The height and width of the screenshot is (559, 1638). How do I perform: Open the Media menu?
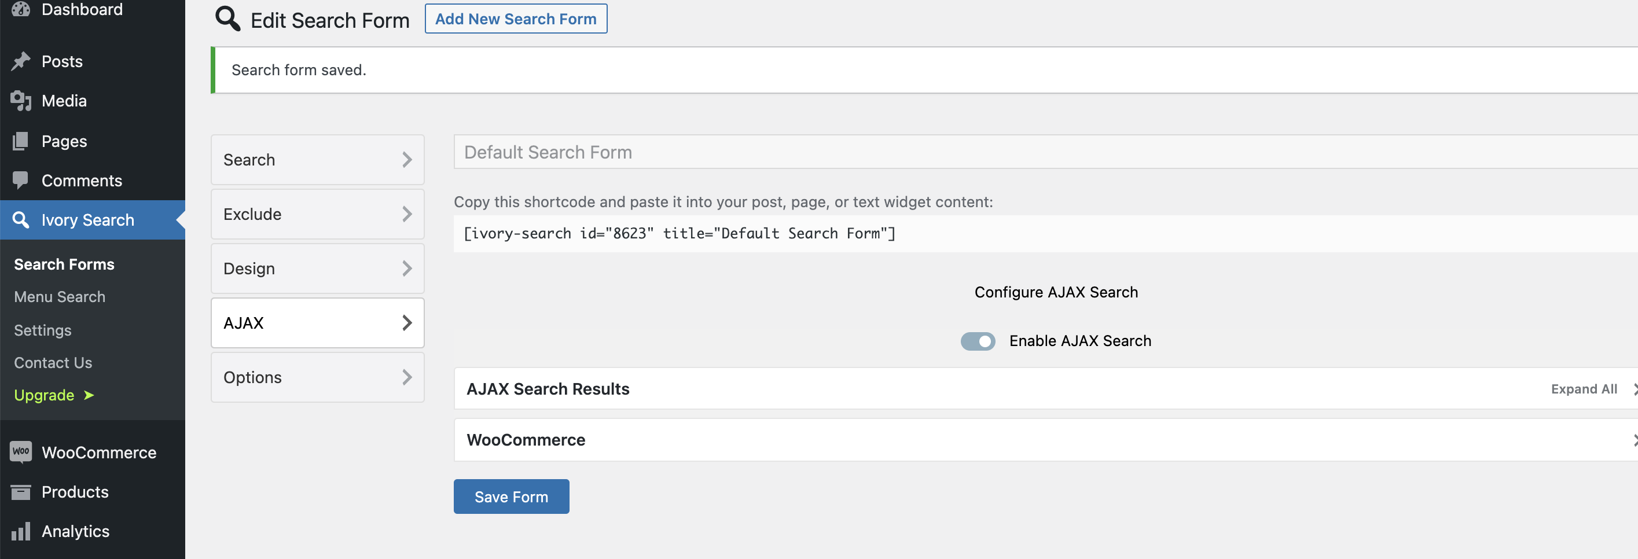coord(64,101)
